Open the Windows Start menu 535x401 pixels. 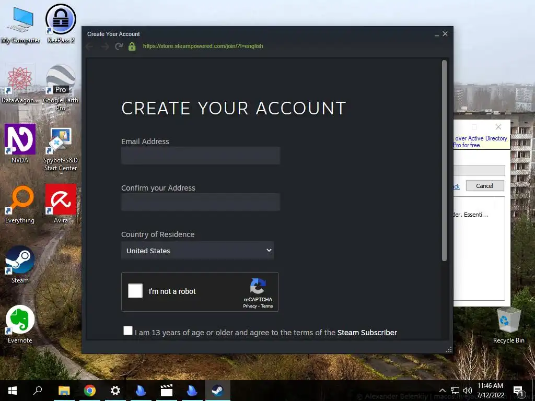click(x=13, y=391)
